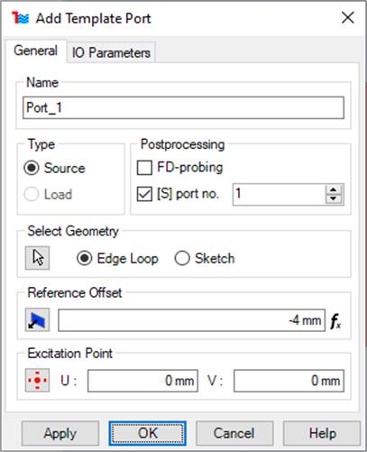The width and height of the screenshot is (367, 452).
Task: Click the Apply button
Action: [x=60, y=433]
